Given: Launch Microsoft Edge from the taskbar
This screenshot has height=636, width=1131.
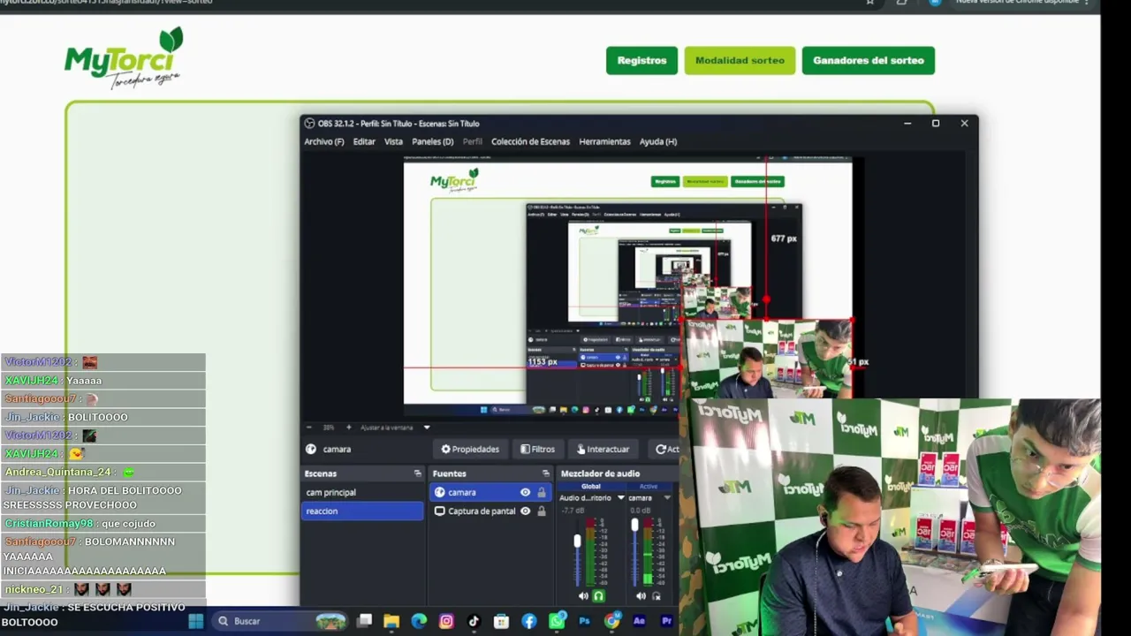Looking at the screenshot, I should tap(419, 621).
